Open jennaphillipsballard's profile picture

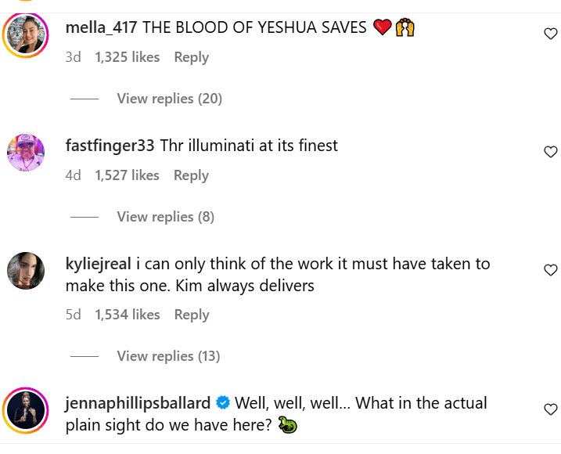26,410
